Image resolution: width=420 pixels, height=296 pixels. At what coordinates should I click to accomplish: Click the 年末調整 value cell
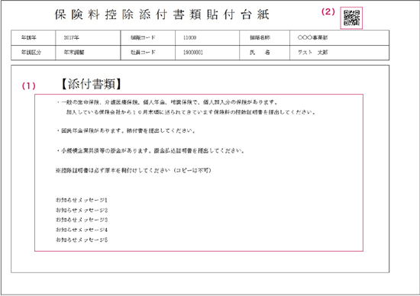coord(88,53)
